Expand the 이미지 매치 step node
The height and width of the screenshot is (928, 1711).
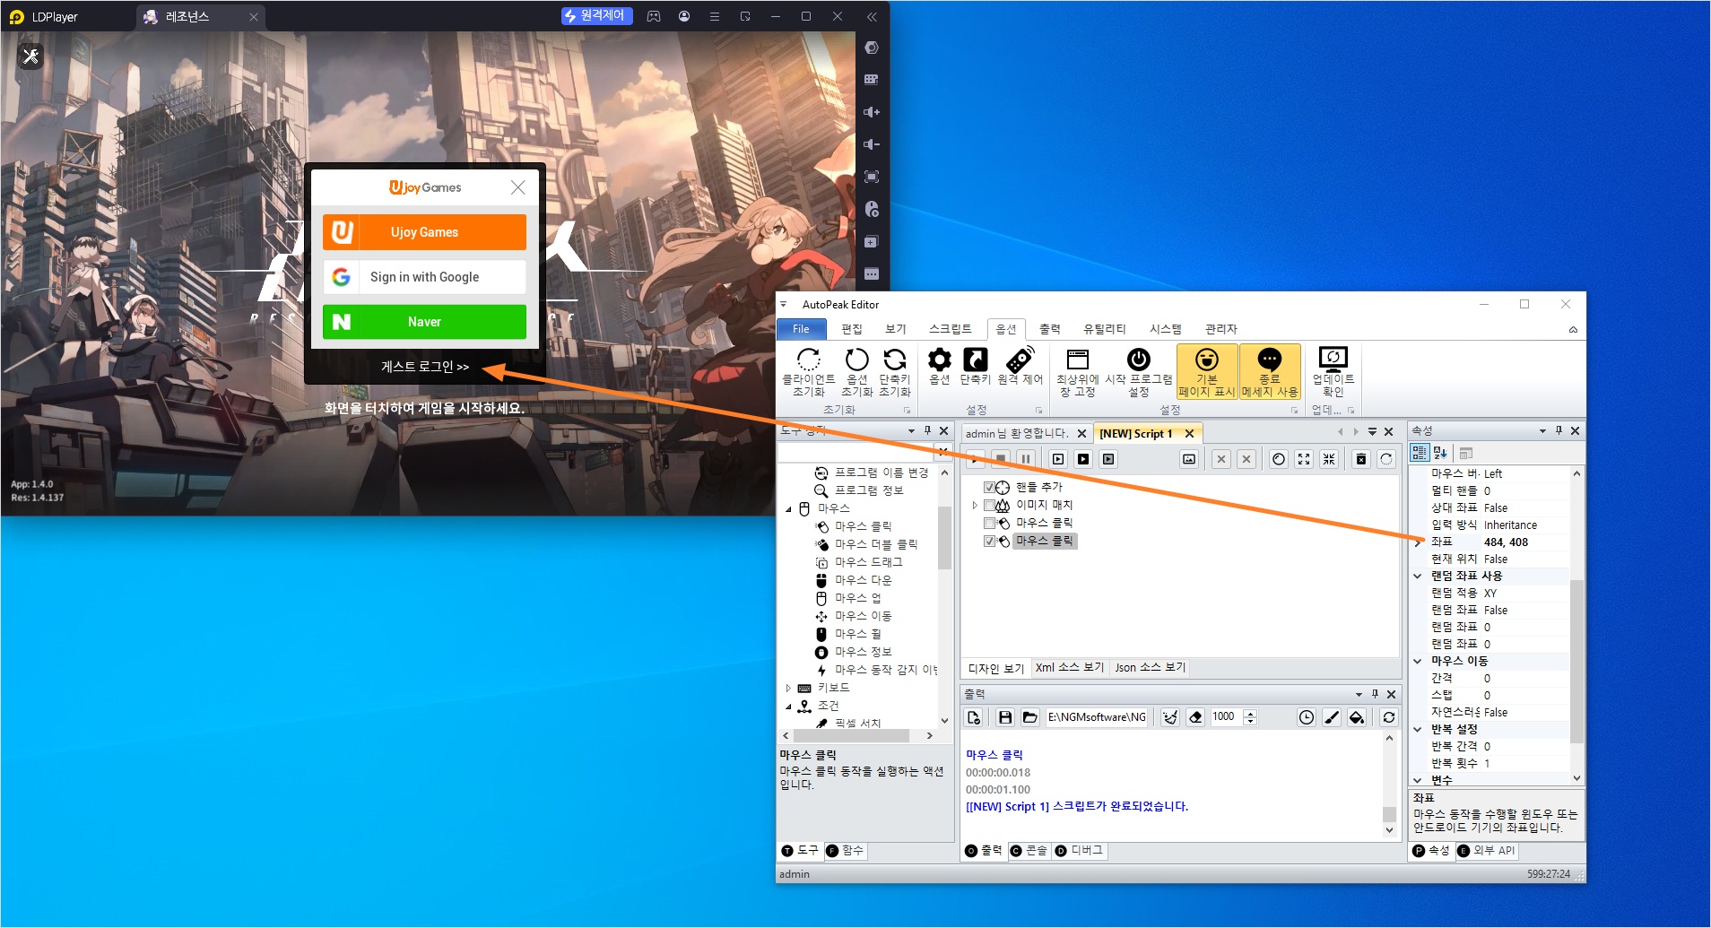[x=975, y=506]
